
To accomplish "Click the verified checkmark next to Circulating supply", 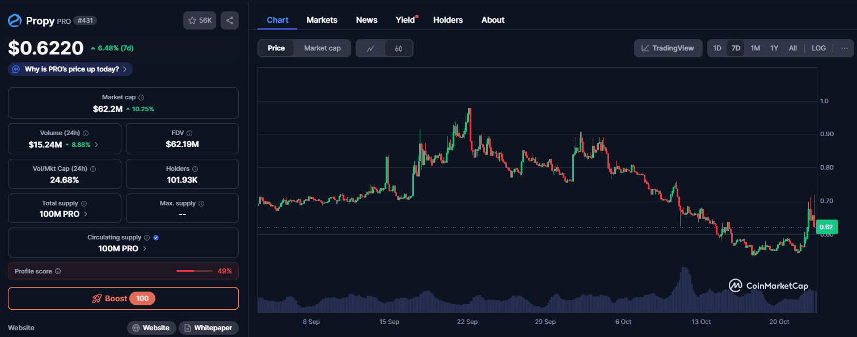I will point(156,237).
